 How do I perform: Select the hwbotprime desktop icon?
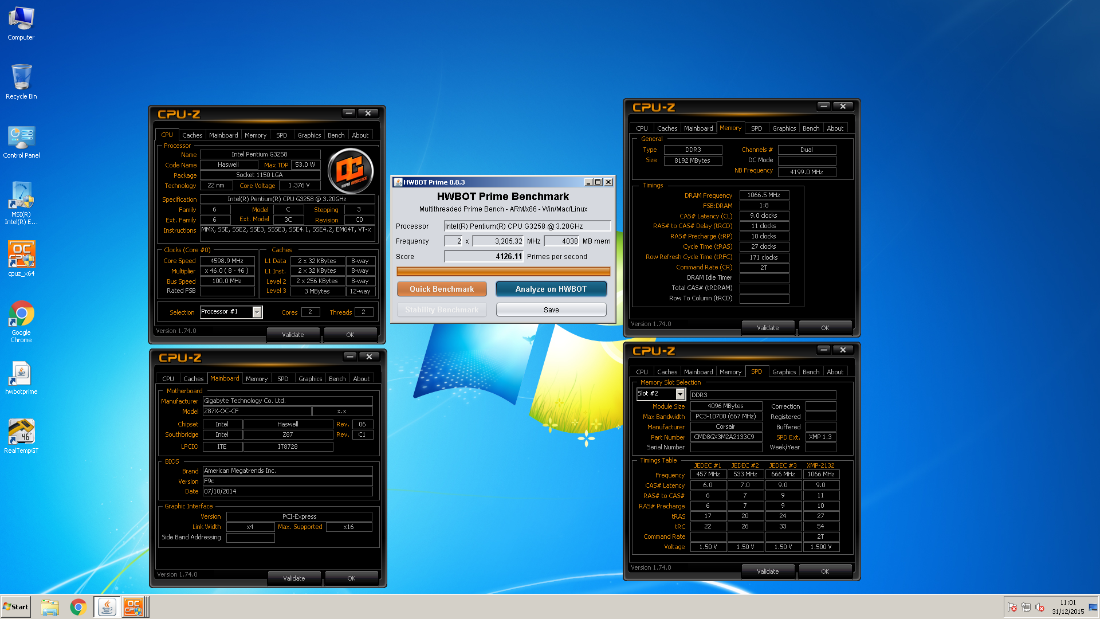click(21, 378)
